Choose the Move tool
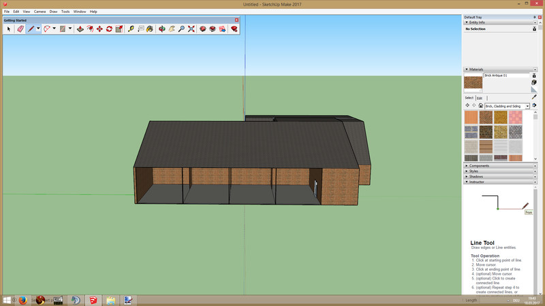Viewport: 545px width, 306px height. pos(99,29)
